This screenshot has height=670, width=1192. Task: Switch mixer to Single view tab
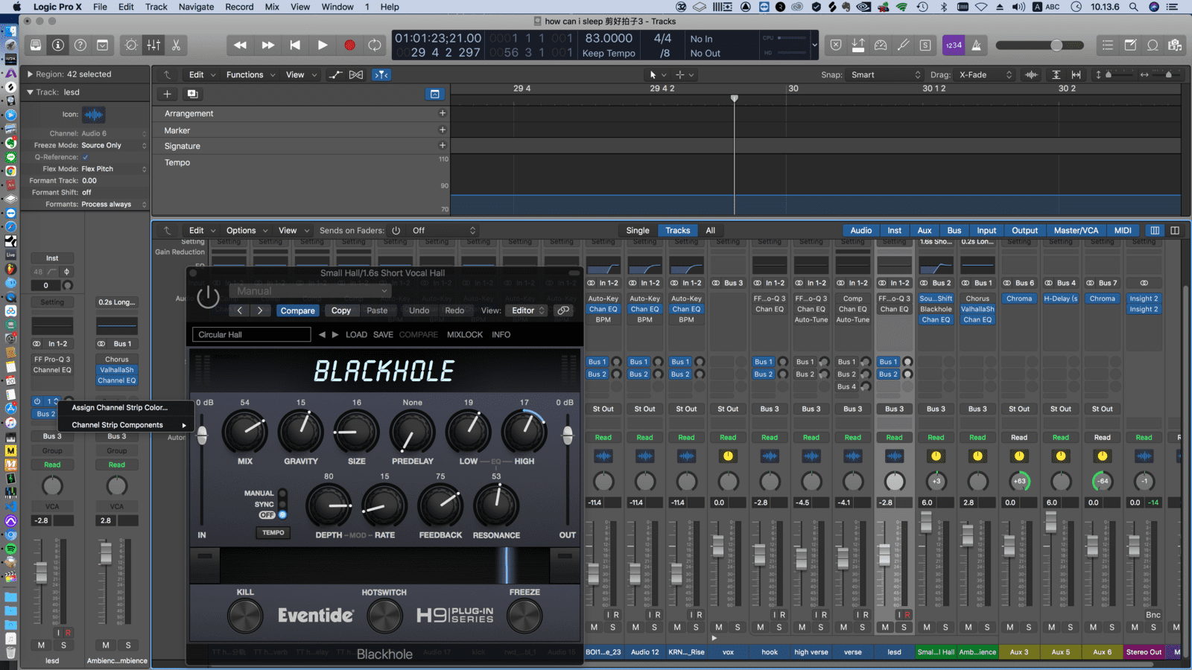tap(638, 231)
